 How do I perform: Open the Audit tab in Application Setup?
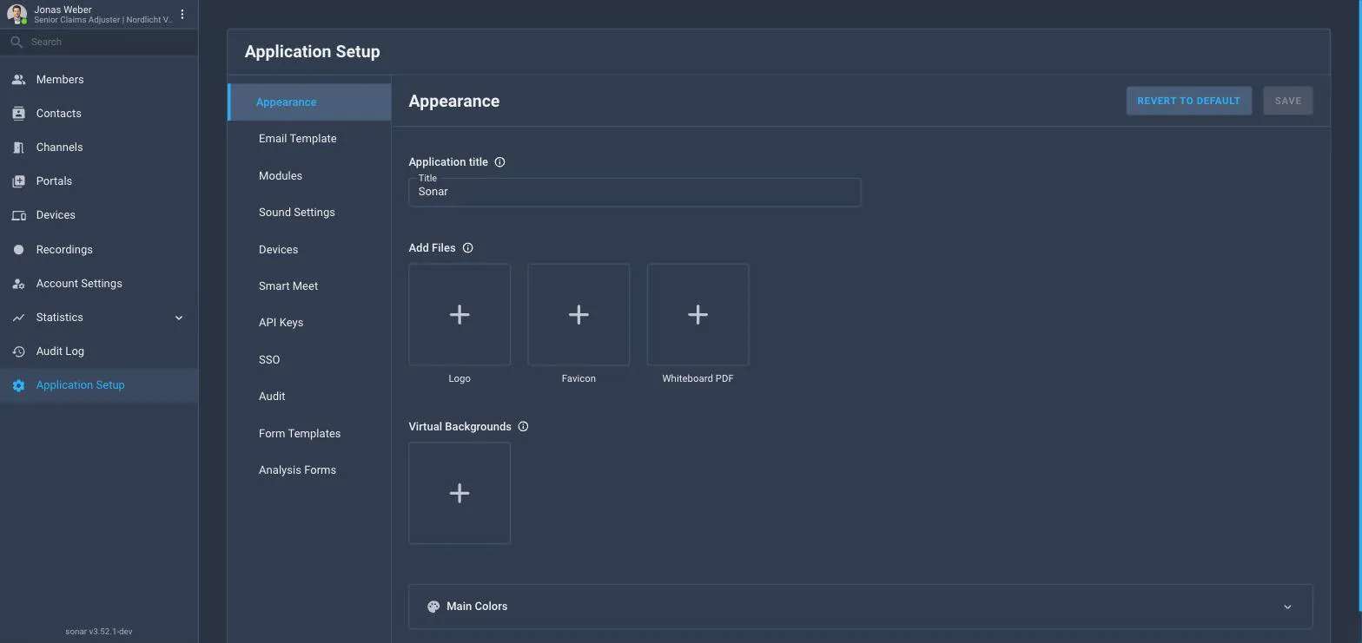pos(309,397)
